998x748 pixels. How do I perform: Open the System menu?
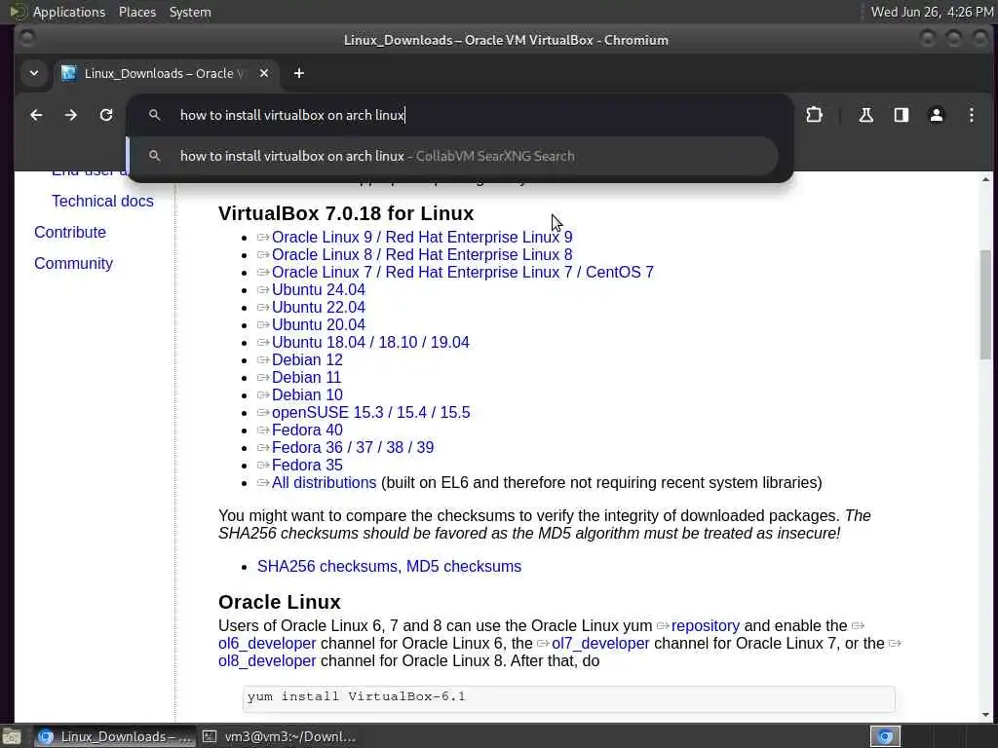point(190,12)
